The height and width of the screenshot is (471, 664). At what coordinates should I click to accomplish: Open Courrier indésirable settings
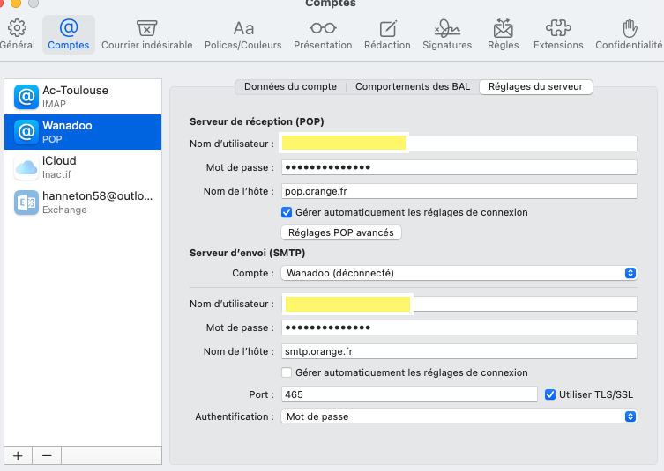(x=146, y=34)
